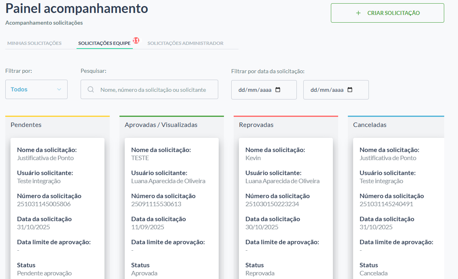The image size is (458, 279).
Task: Switch to Minhas Solicitações tab
Action: [34, 43]
